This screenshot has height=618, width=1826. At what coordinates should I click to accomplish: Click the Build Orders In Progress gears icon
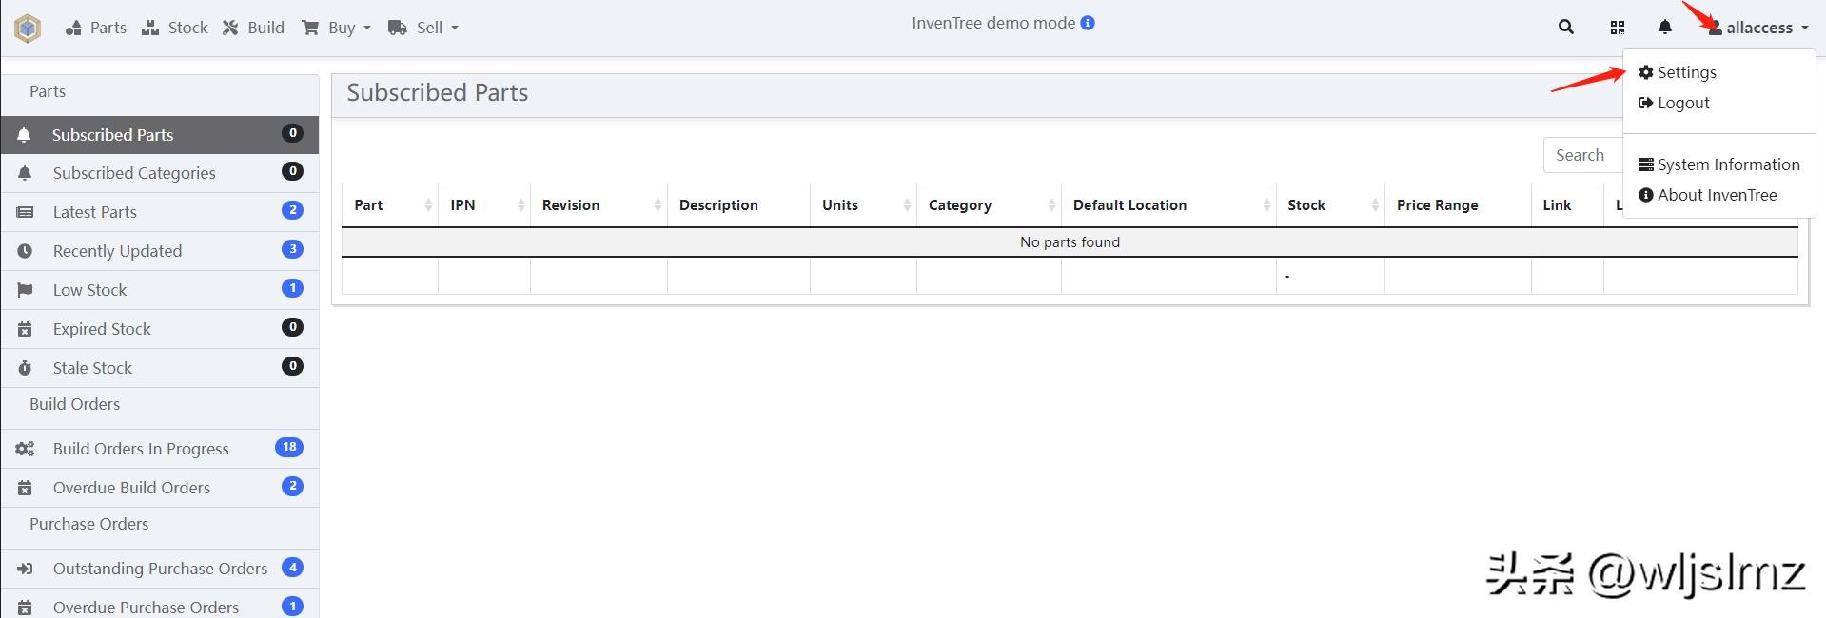click(x=25, y=449)
